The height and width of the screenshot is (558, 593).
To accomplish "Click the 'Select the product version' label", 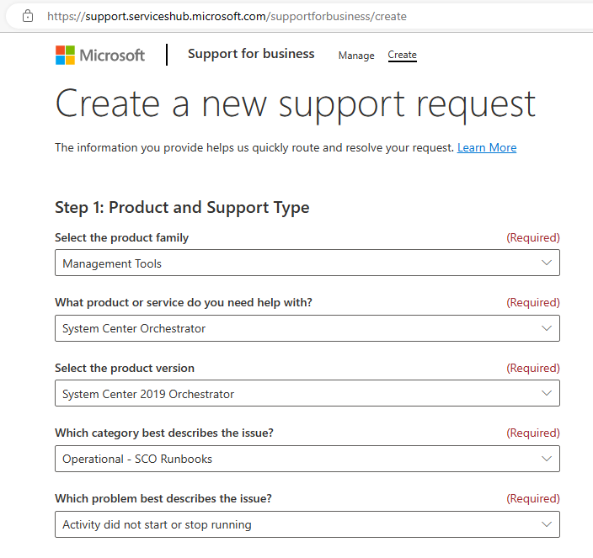I will click(125, 368).
